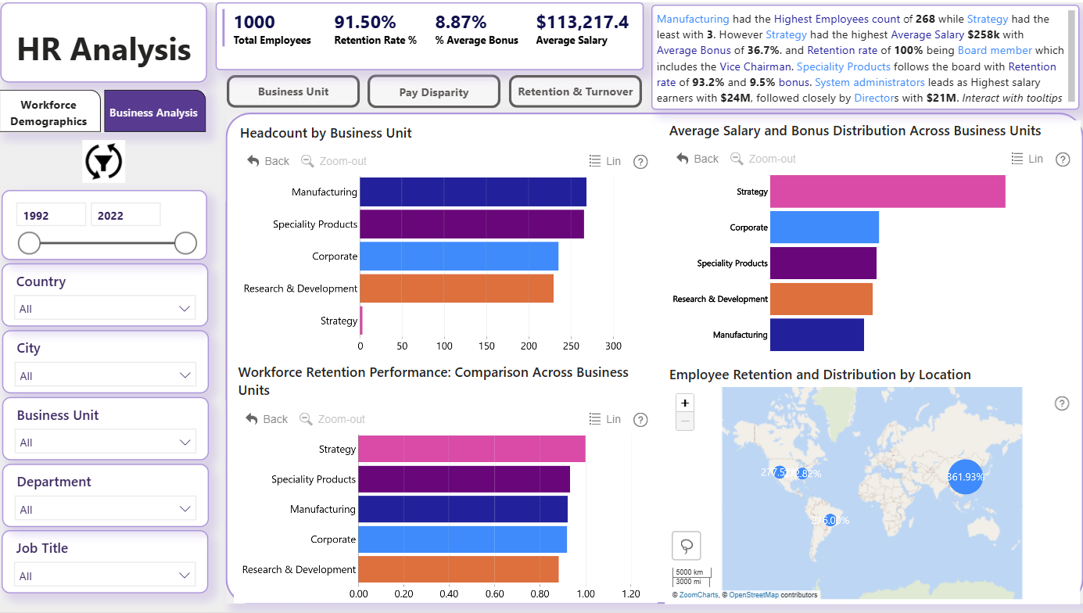Select the Business Analysis tab
The width and height of the screenshot is (1083, 613).
(154, 112)
